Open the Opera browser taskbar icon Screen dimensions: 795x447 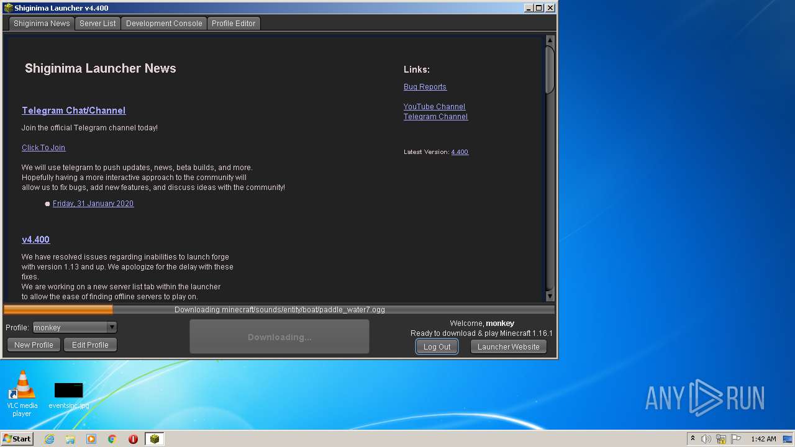(x=133, y=439)
